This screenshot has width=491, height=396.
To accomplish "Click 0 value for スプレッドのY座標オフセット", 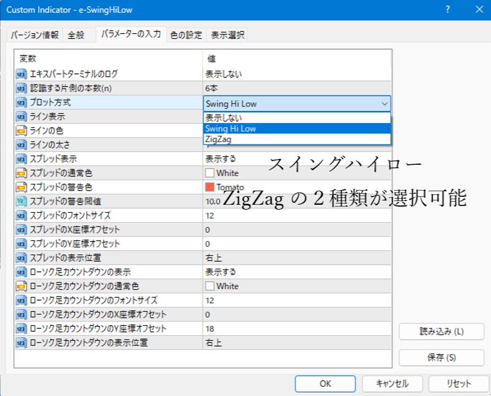I will pyautogui.click(x=297, y=244).
